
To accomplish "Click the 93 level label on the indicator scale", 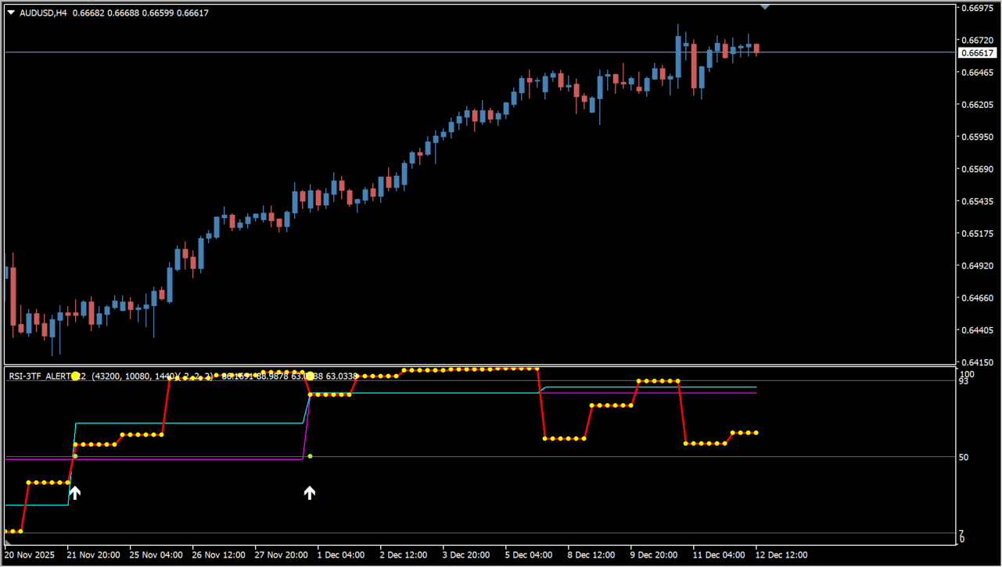I will pyautogui.click(x=964, y=381).
